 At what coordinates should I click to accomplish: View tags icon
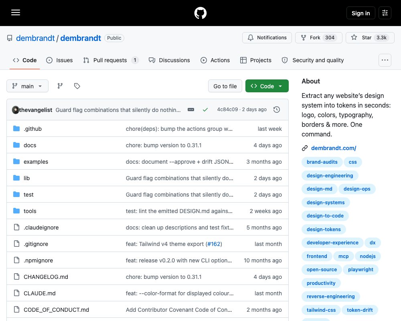pyautogui.click(x=77, y=86)
